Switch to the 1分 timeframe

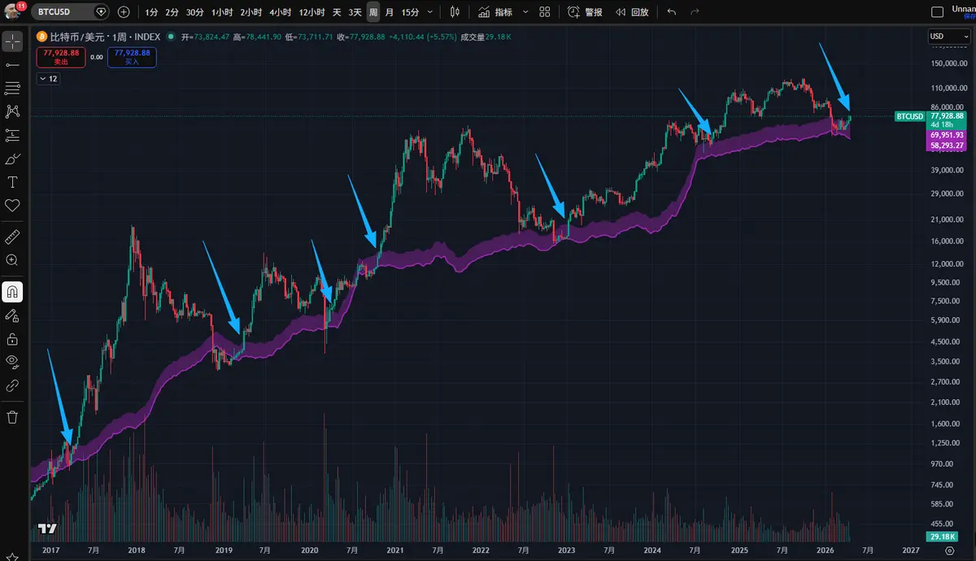151,12
